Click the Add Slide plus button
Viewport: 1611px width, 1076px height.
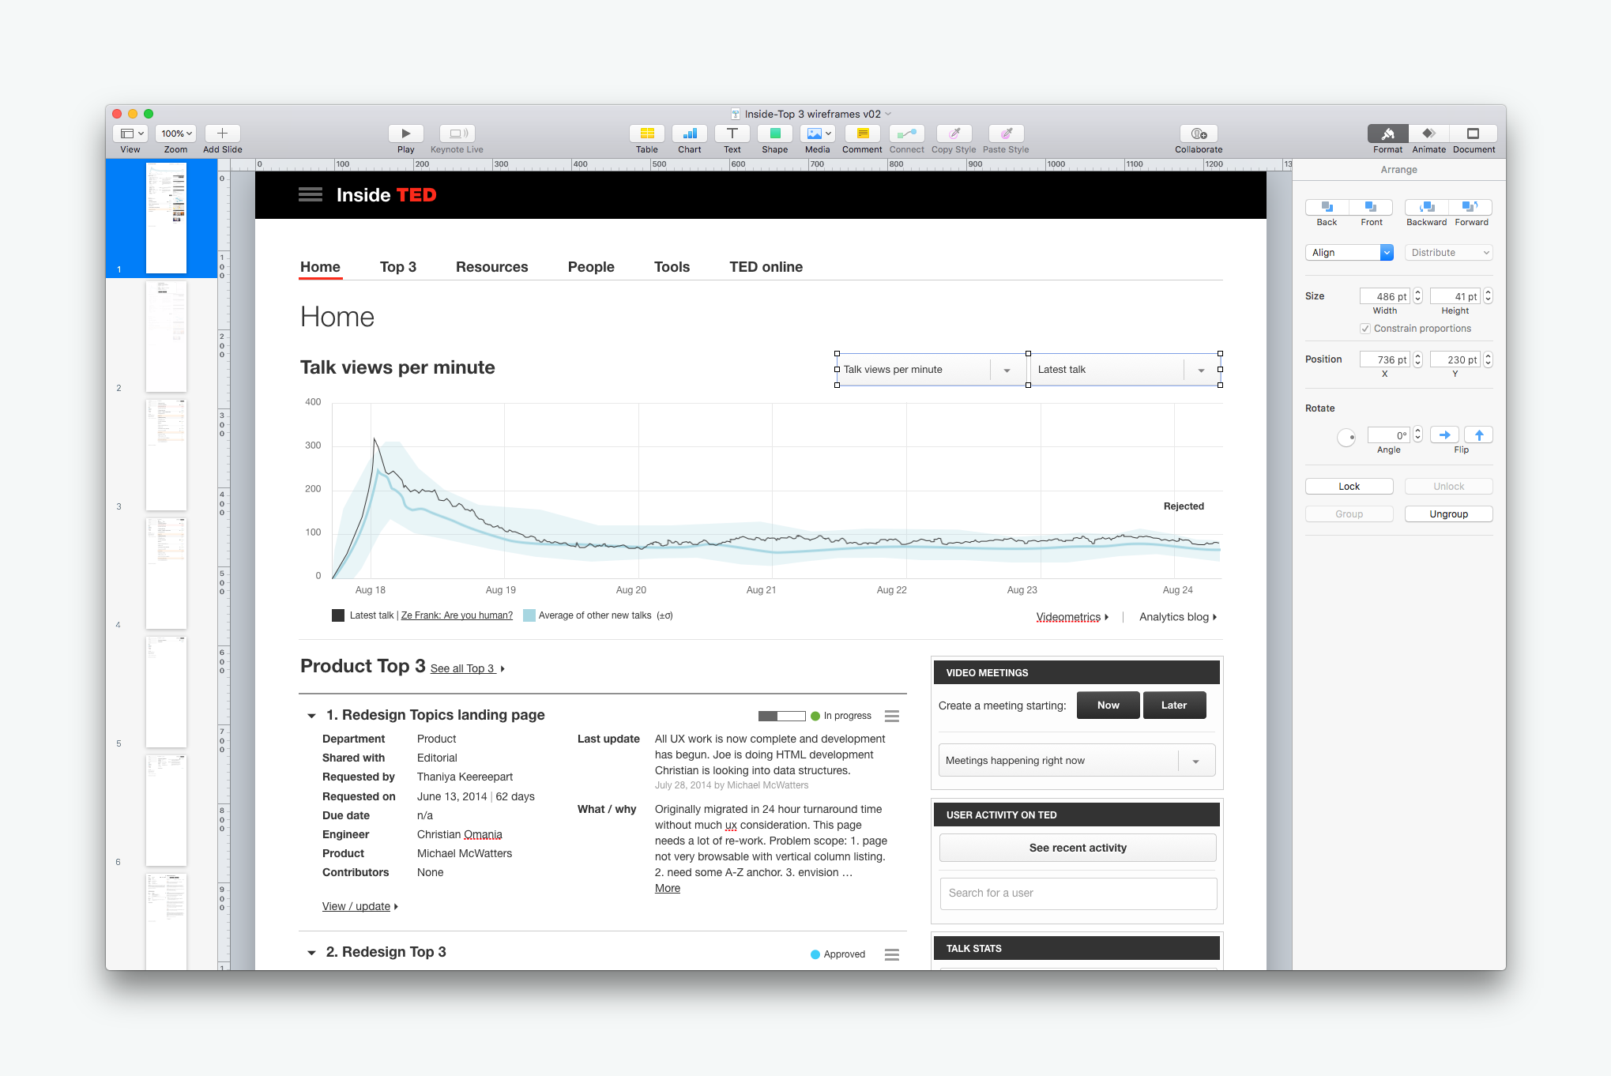[222, 134]
